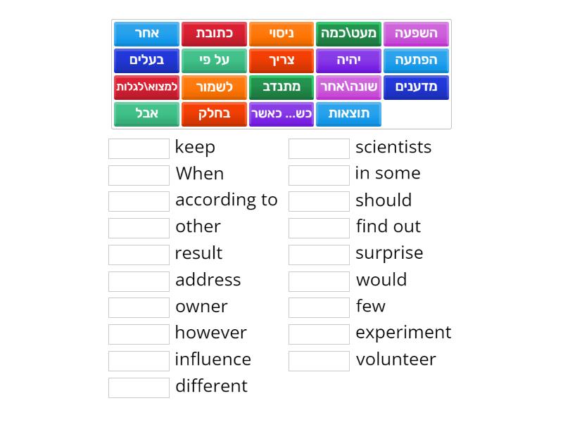The width and height of the screenshot is (563, 422).
Task: Select the blank box beside 'owner'
Action: (139, 308)
